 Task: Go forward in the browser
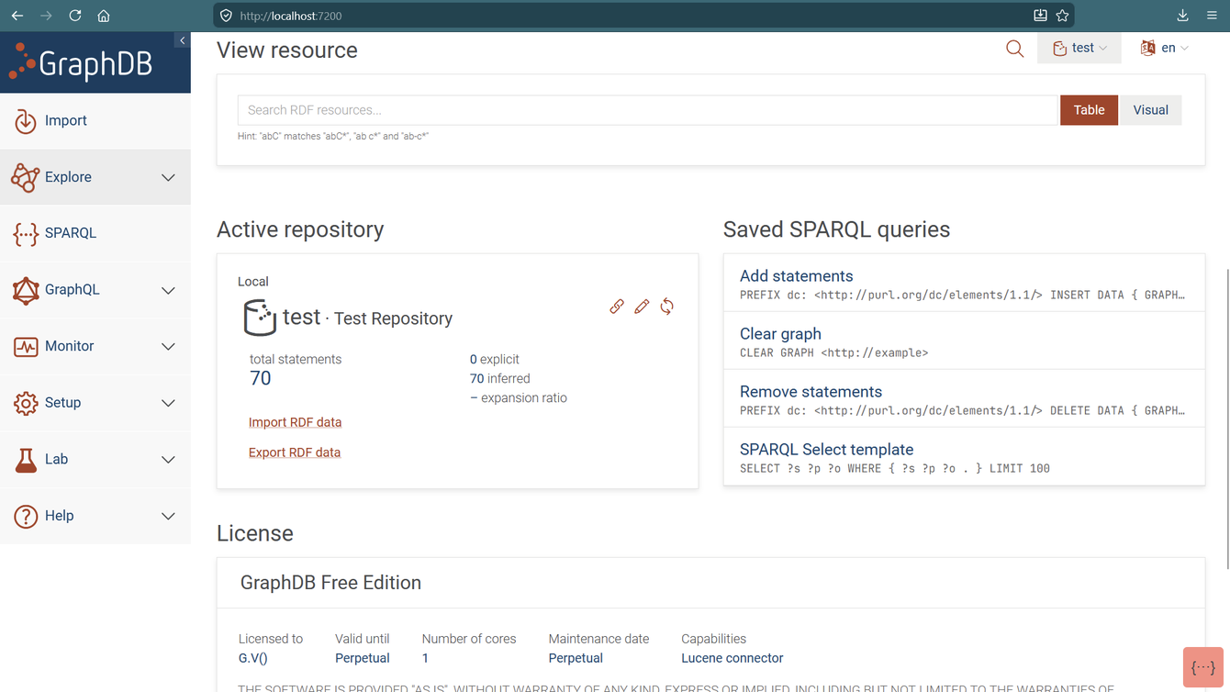(x=46, y=16)
